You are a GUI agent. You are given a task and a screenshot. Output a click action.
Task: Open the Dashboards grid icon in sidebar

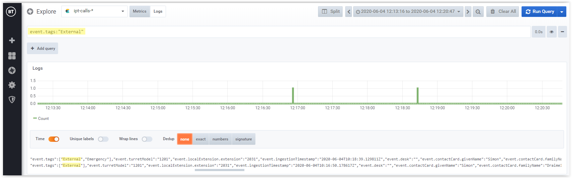pyautogui.click(x=12, y=55)
